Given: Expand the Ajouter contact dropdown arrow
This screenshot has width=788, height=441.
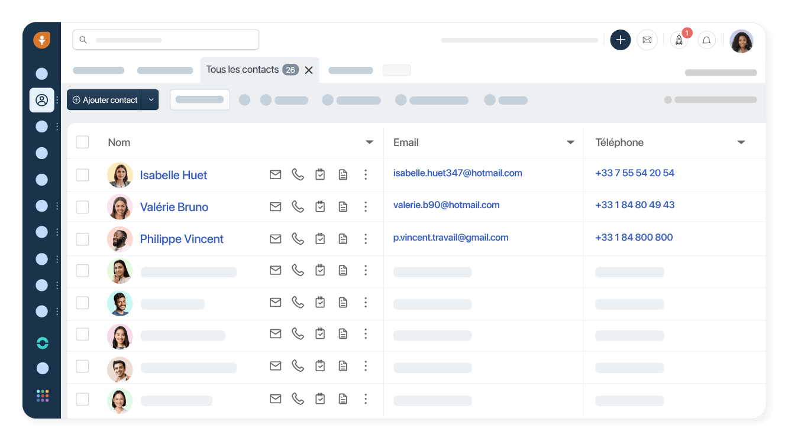Looking at the screenshot, I should 151,100.
